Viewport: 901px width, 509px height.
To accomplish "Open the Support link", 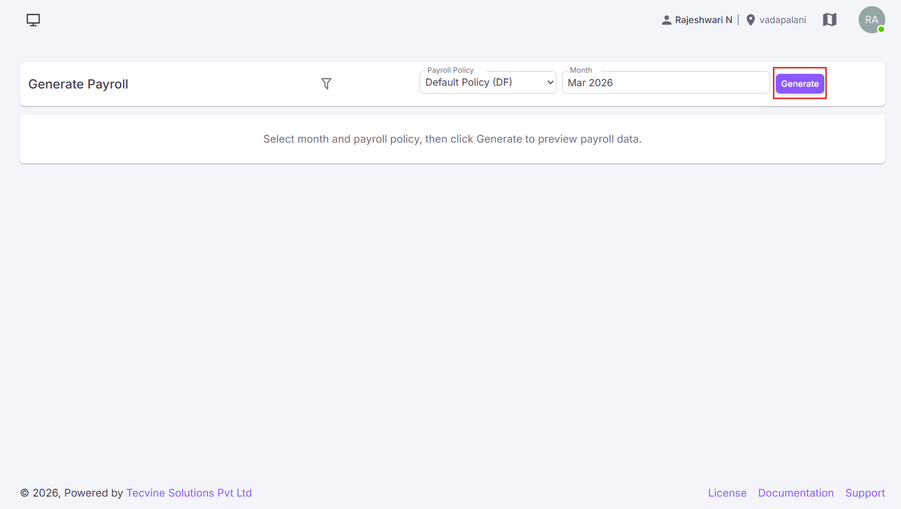I will pos(865,493).
